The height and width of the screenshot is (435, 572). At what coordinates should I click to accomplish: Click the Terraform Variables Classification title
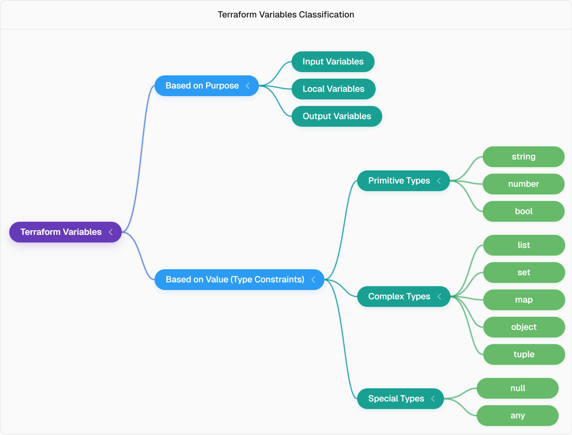tap(286, 14)
